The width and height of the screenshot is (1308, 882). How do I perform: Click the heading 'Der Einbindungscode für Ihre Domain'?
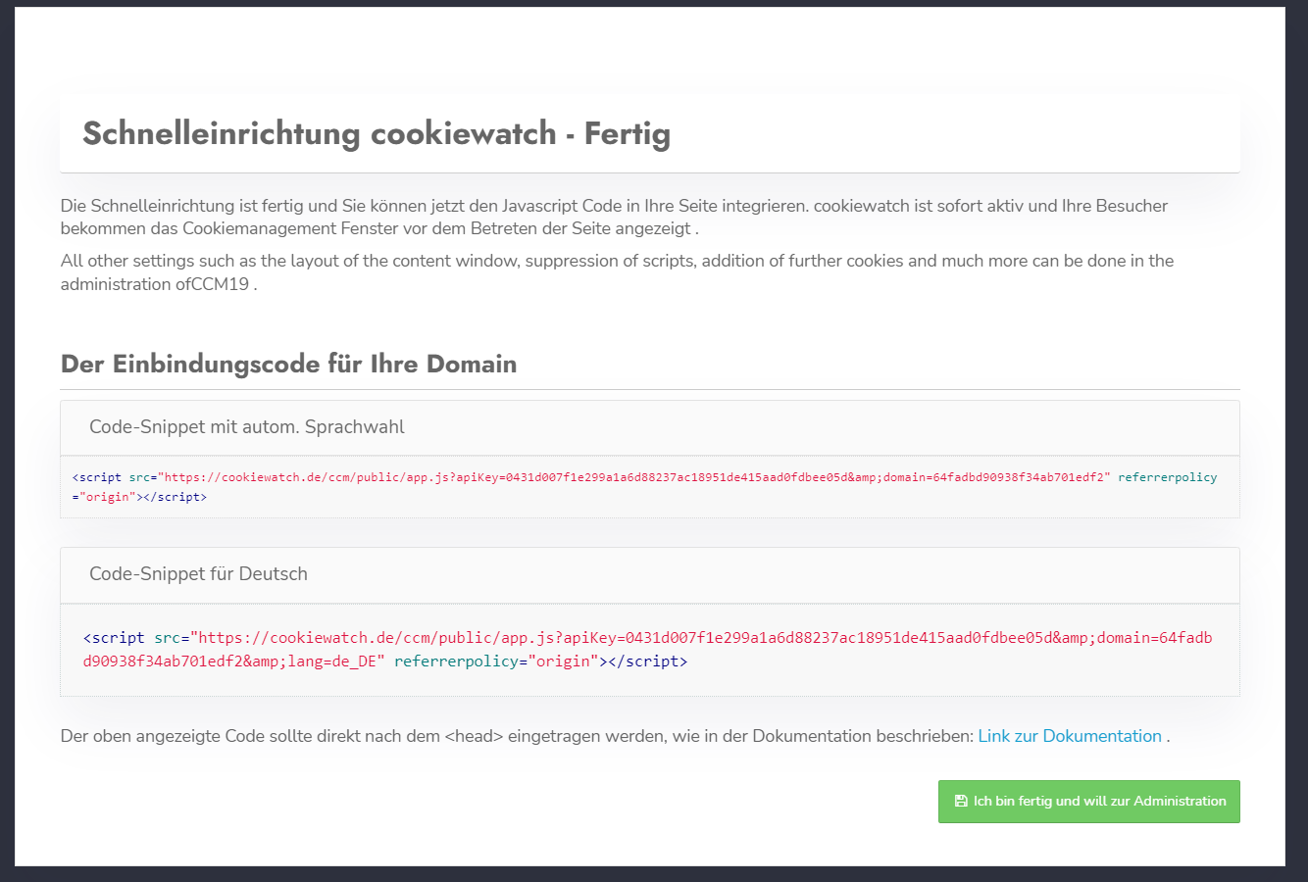288,363
